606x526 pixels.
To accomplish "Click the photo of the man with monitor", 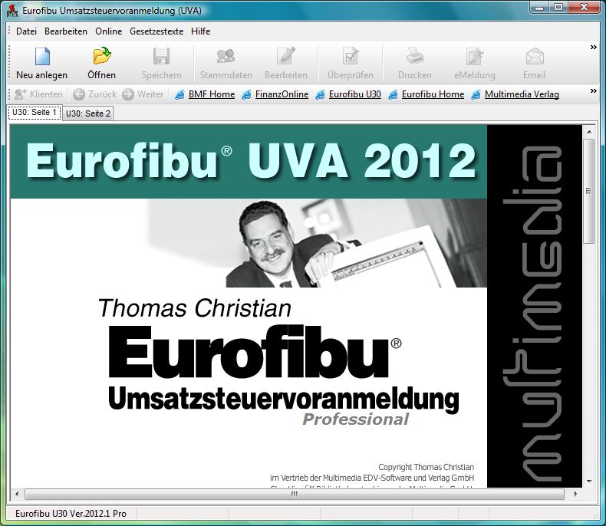I will pos(317,243).
